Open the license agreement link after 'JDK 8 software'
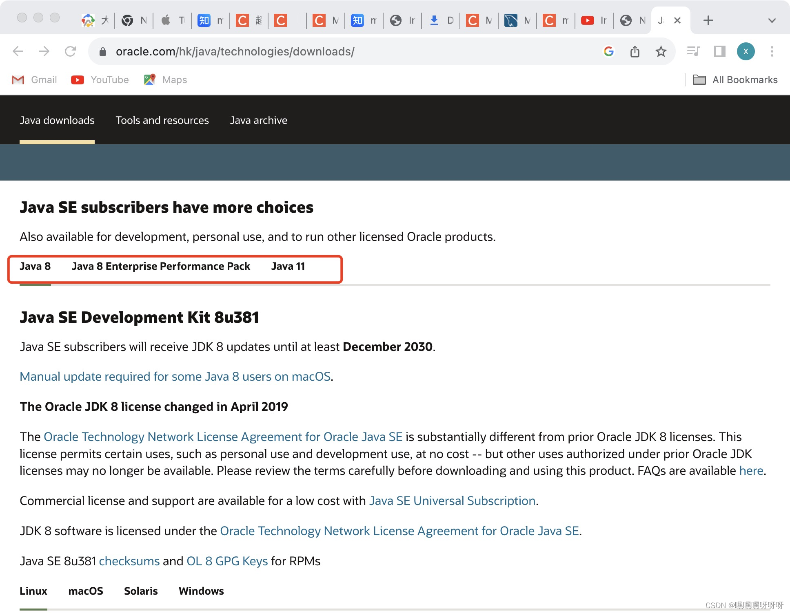Viewport: 790px width, 613px height. pyautogui.click(x=399, y=531)
